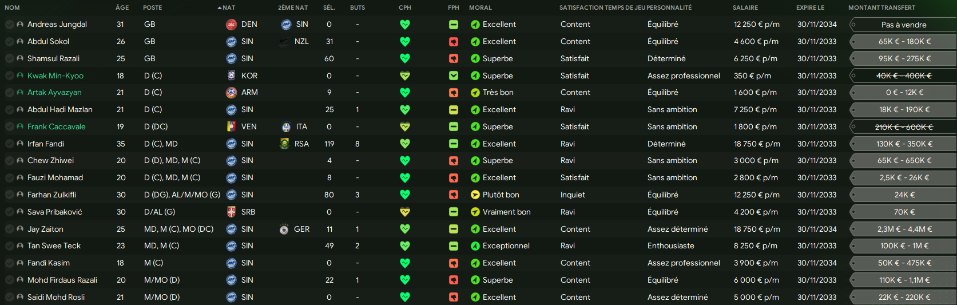The height and width of the screenshot is (305, 957).
Task: Click the 'Pas à vendre' transfer value tag
Action: [x=903, y=25]
